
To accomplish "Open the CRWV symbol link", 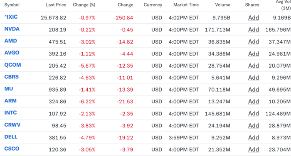I will (x=12, y=125).
